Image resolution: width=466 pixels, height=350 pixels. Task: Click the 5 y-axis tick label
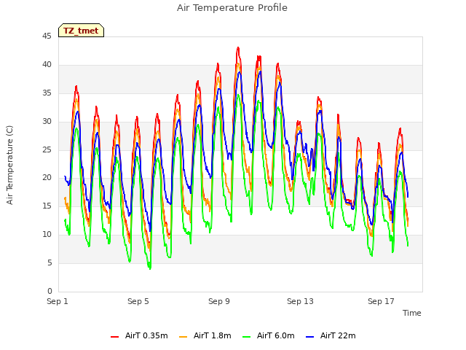coord(50,262)
